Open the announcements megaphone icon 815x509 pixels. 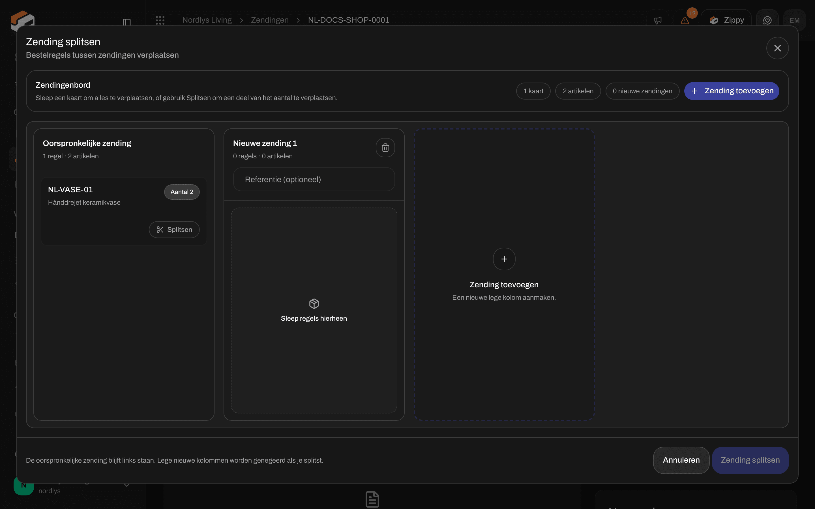(x=657, y=21)
